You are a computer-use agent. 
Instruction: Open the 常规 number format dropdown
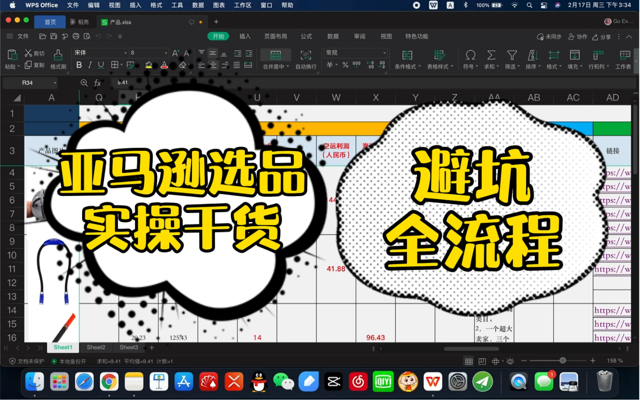coord(384,53)
